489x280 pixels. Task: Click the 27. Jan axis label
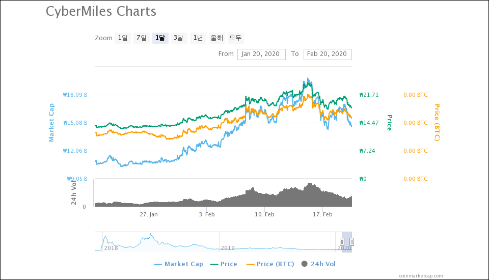149,214
